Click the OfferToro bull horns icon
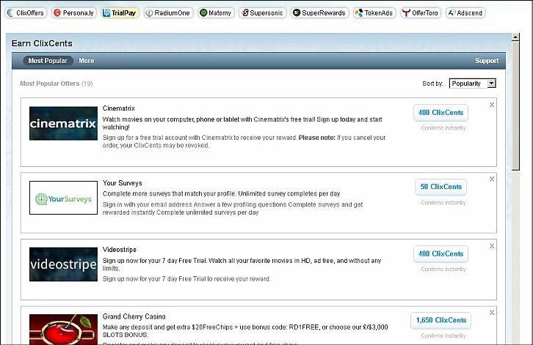The width and height of the screenshot is (533, 345). (x=406, y=13)
